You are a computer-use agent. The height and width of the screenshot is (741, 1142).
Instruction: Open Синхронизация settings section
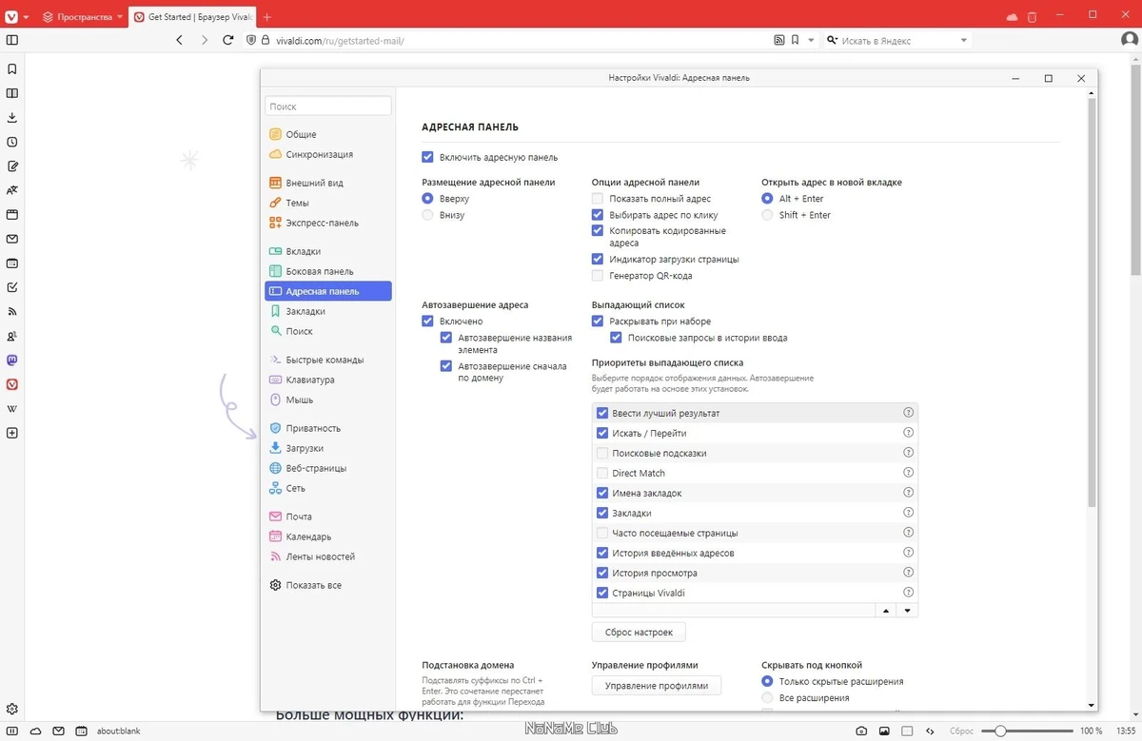[x=328, y=154]
